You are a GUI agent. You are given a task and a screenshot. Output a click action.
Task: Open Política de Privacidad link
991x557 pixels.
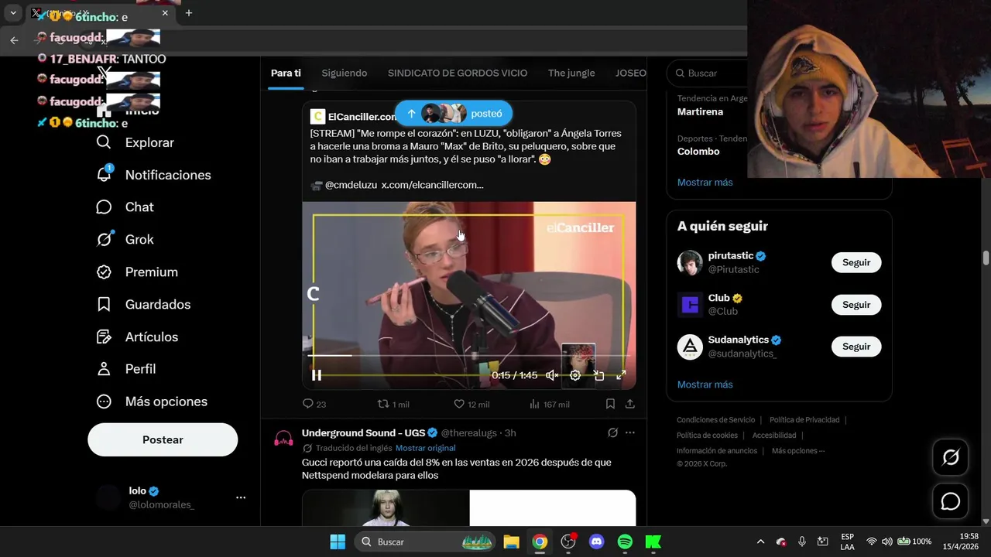pos(804,420)
